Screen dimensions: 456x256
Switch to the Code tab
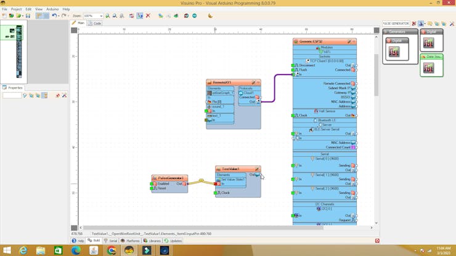pyautogui.click(x=96, y=23)
